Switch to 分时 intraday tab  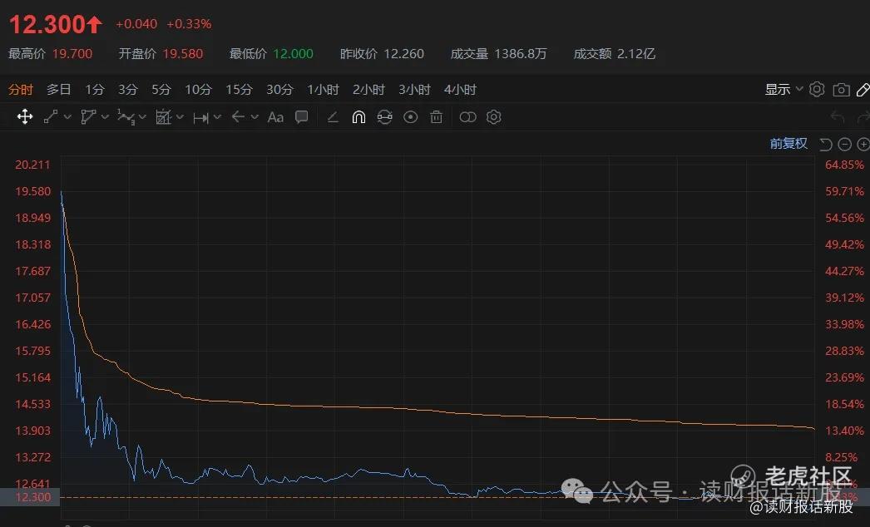(x=21, y=89)
